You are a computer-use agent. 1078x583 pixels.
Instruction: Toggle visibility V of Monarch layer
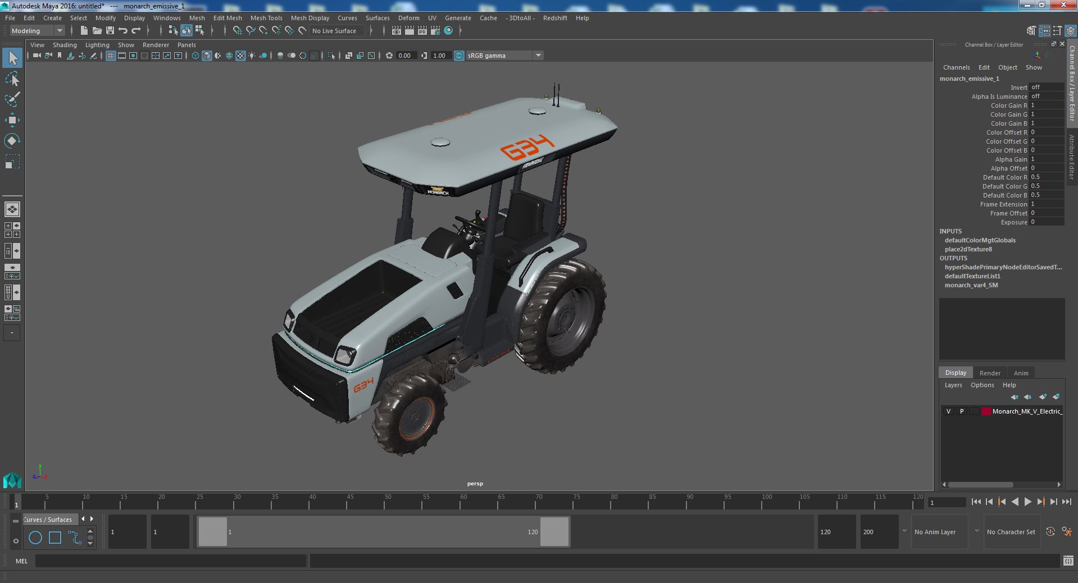pyautogui.click(x=949, y=411)
